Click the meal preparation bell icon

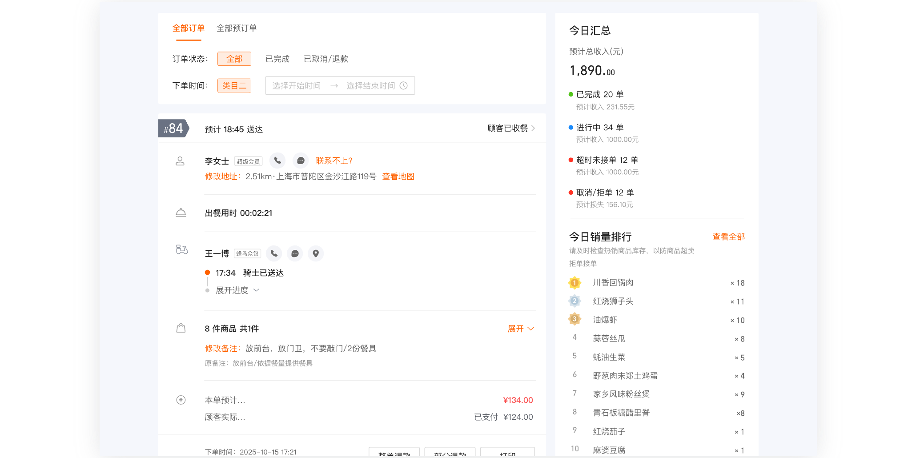click(x=181, y=213)
